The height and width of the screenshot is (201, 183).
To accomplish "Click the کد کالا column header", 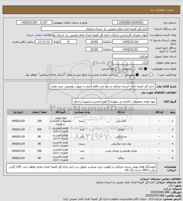I will click(159, 112).
